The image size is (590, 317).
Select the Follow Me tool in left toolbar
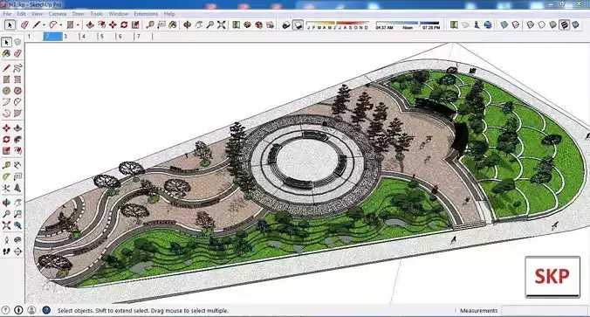[17, 140]
